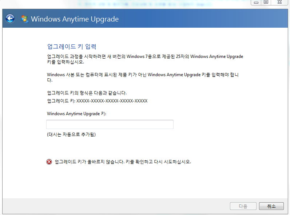290x215 pixels.
Task: Maximize the upgrade window
Action: (266, 2)
